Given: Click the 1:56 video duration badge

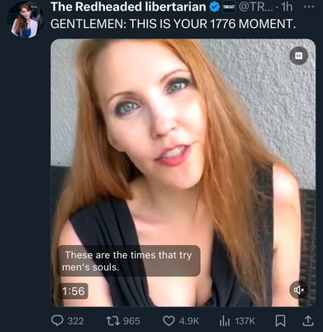Looking at the screenshot, I should (x=73, y=291).
